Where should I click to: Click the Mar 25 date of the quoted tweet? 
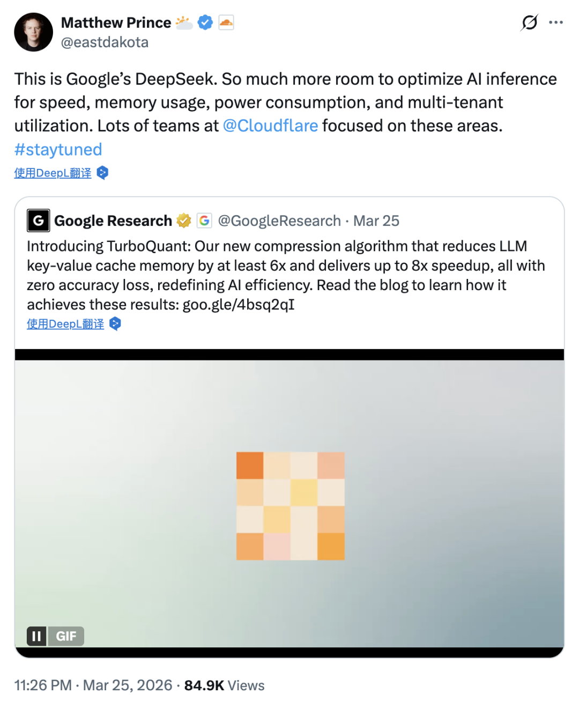pyautogui.click(x=376, y=221)
